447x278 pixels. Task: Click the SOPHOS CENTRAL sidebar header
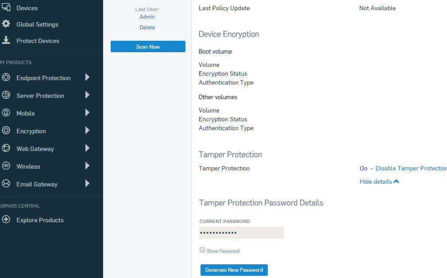20,206
